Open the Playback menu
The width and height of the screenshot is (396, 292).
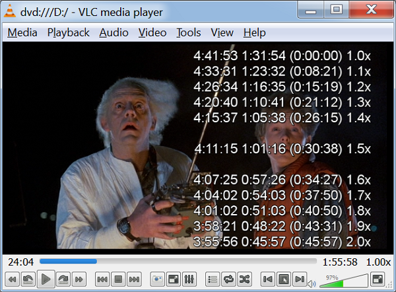click(69, 32)
